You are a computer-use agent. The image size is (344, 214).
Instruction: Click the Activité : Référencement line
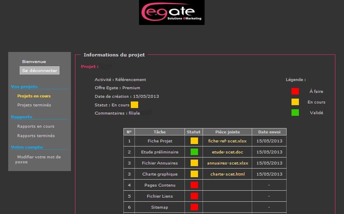(x=120, y=79)
